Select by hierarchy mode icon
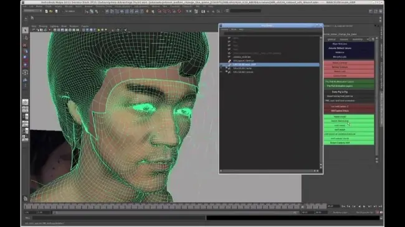405x227 pixels. 87,11
